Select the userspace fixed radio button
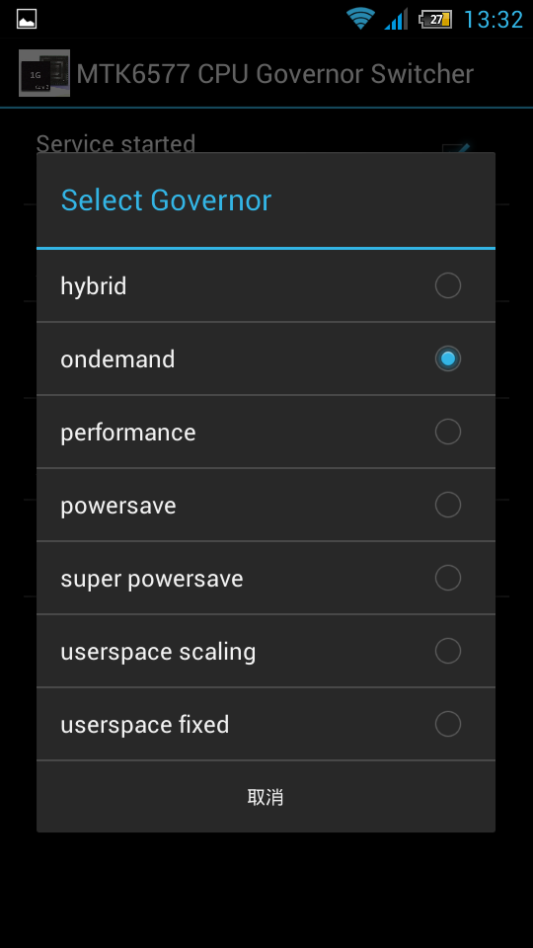The width and height of the screenshot is (533, 948). pyautogui.click(x=448, y=724)
